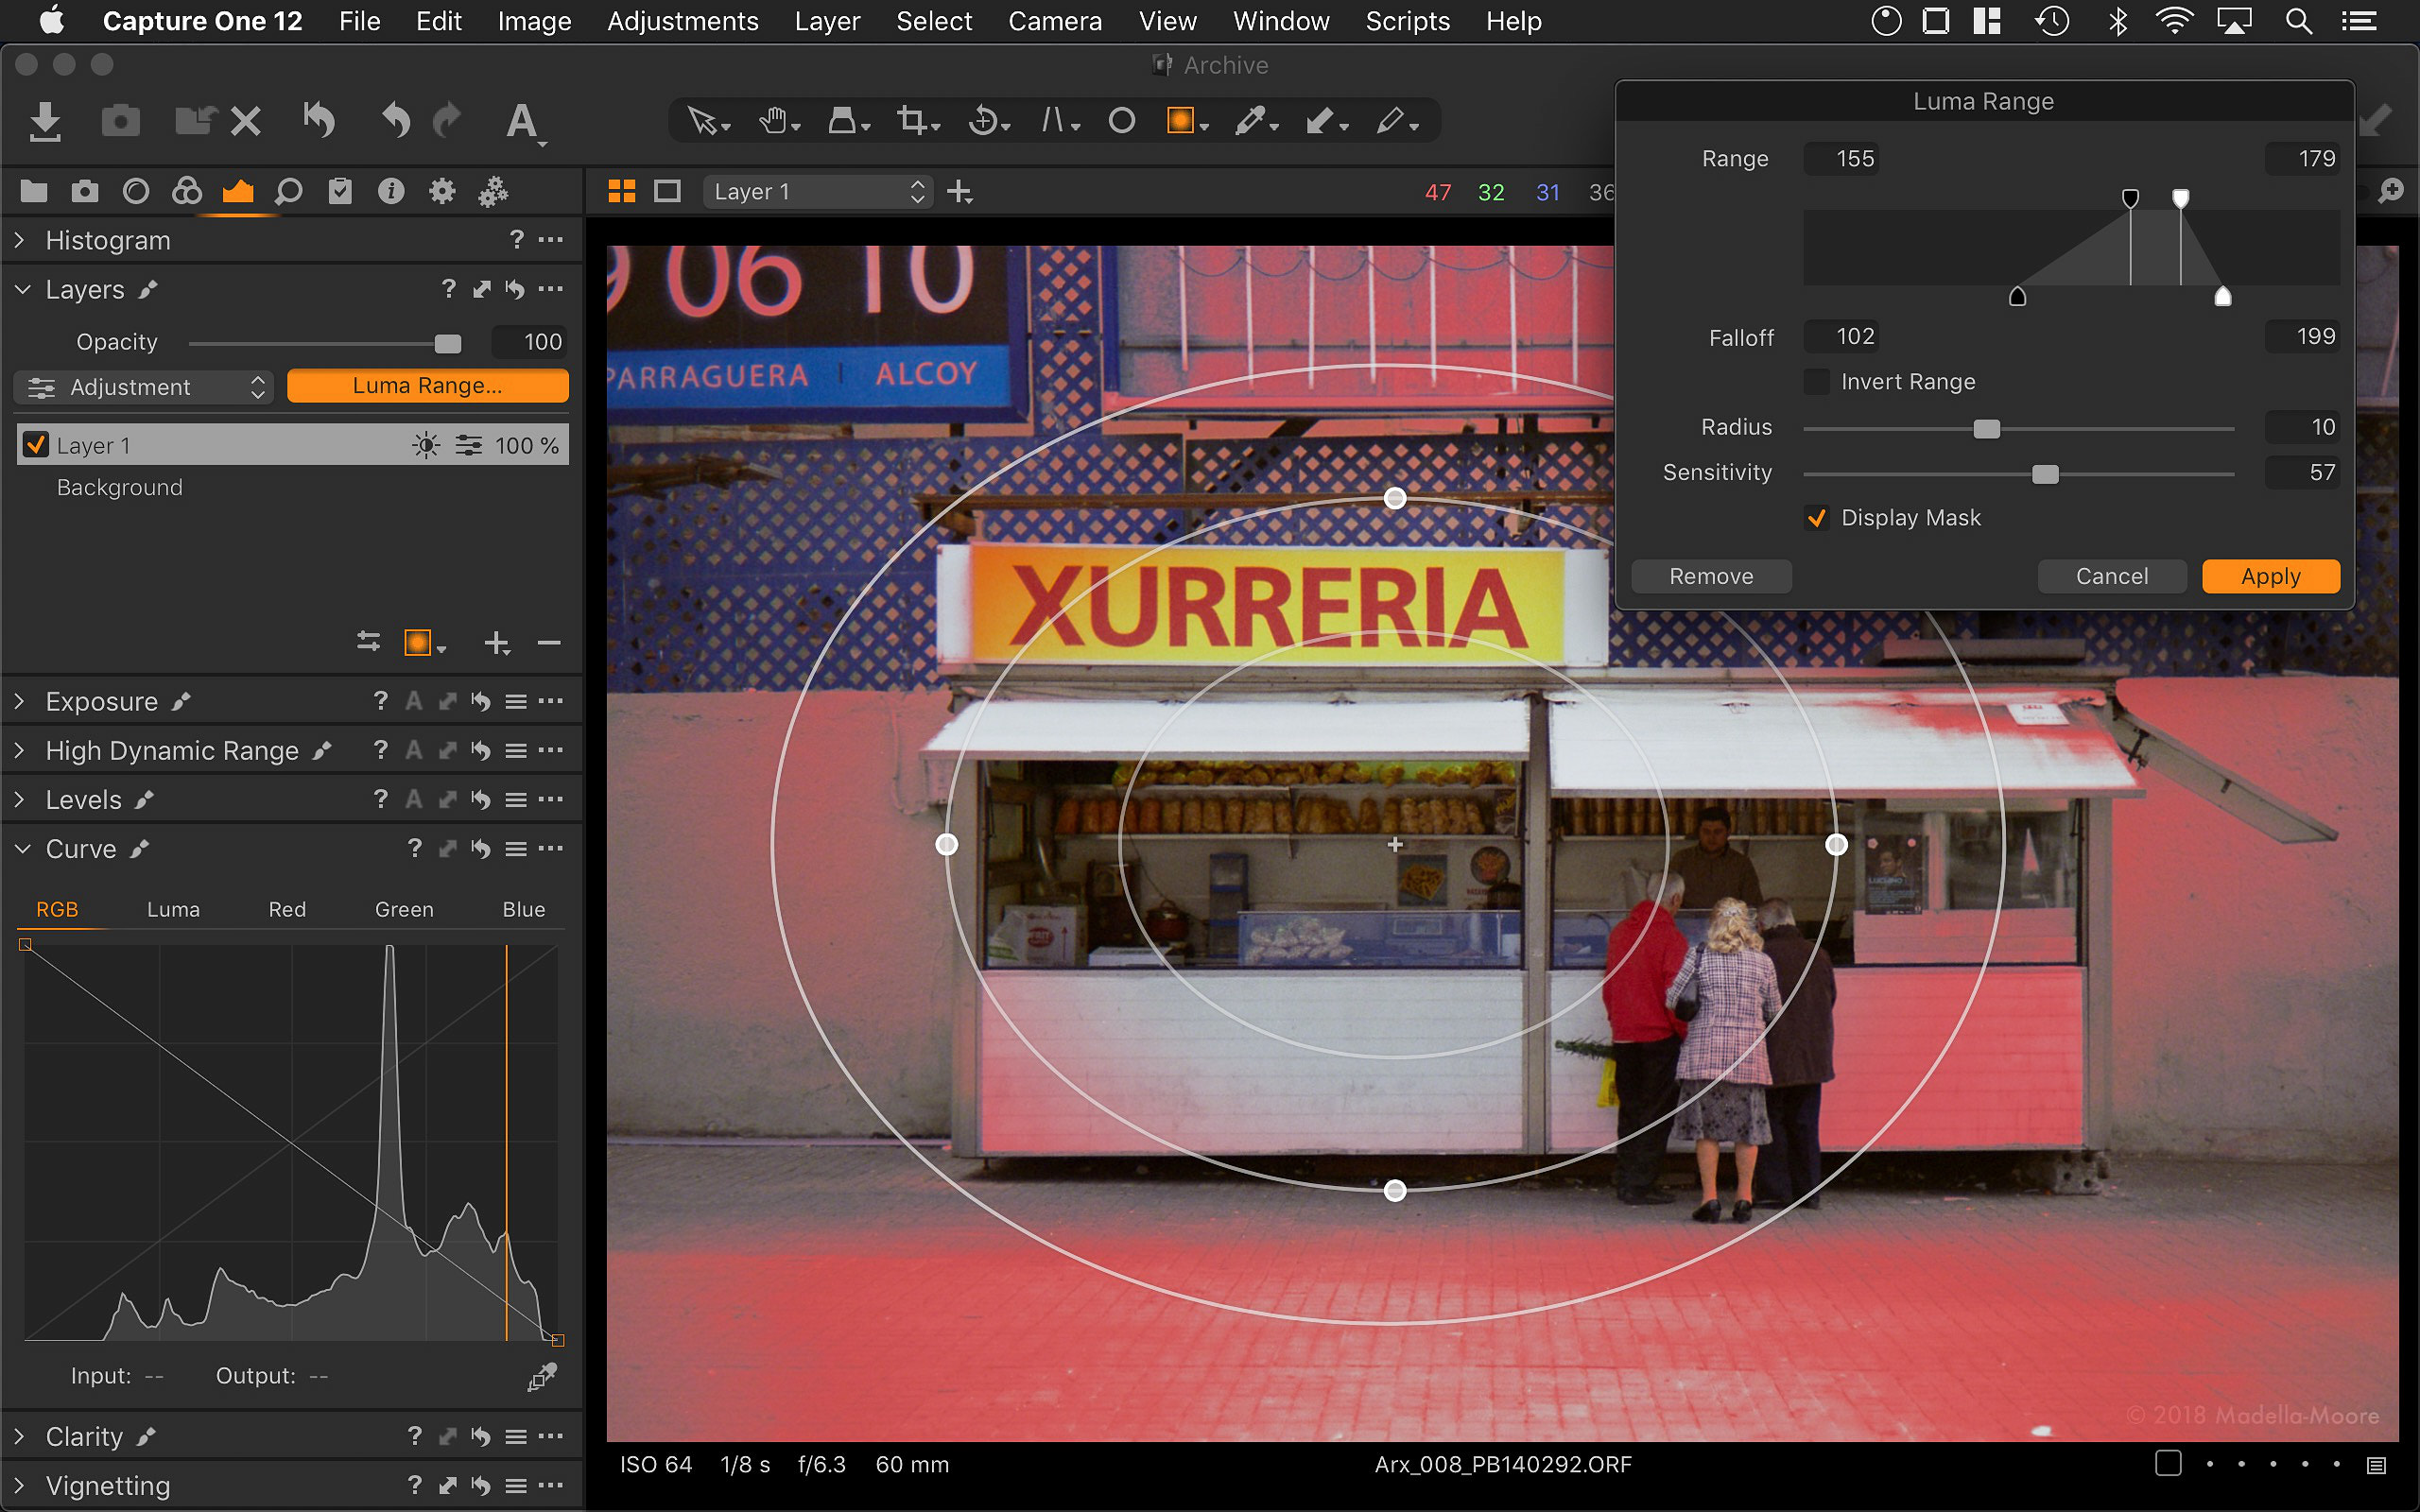
Task: Click the Apply button in Luma Range
Action: tap(2270, 576)
